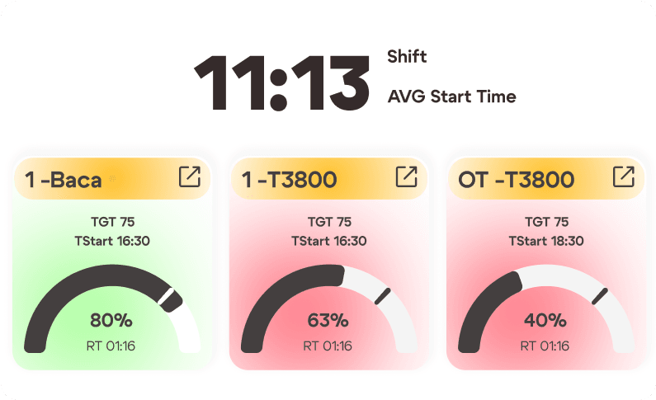Click the 1 -T3800 card title

290,179
